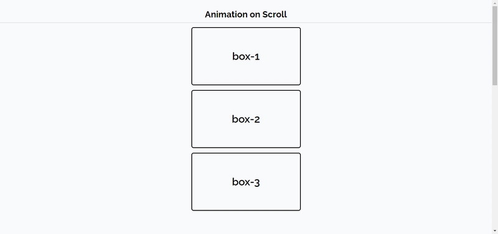Click blank space below the box-3 card

pos(246,222)
